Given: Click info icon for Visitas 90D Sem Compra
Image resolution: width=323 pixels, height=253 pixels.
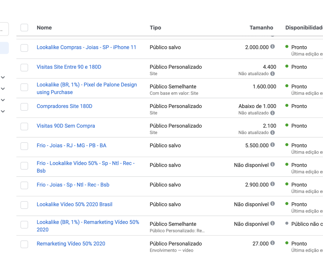Looking at the screenshot, I should click(x=273, y=133).
